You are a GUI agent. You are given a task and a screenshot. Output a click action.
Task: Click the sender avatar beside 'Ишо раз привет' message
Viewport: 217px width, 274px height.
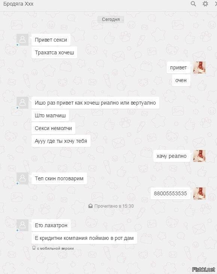pyautogui.click(x=22, y=103)
